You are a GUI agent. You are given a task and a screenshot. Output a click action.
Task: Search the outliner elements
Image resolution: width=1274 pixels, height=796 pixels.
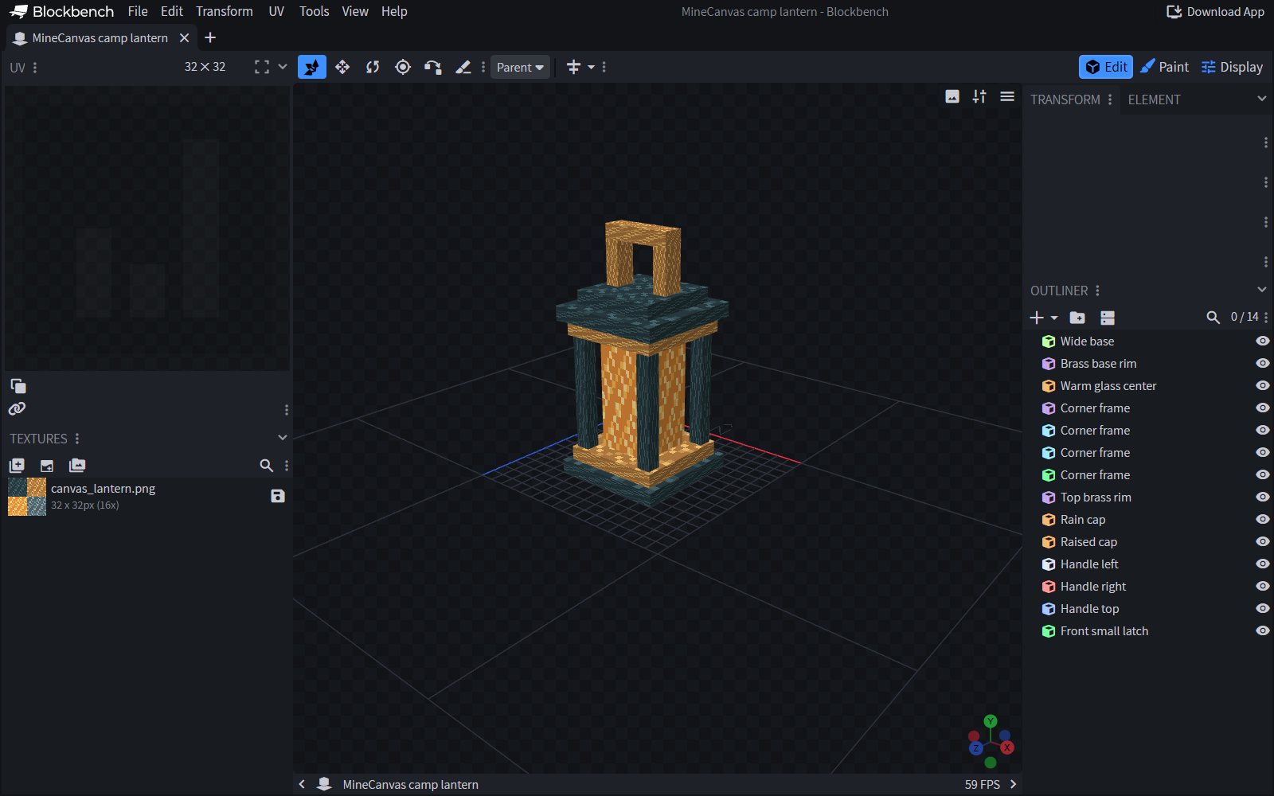click(x=1213, y=318)
